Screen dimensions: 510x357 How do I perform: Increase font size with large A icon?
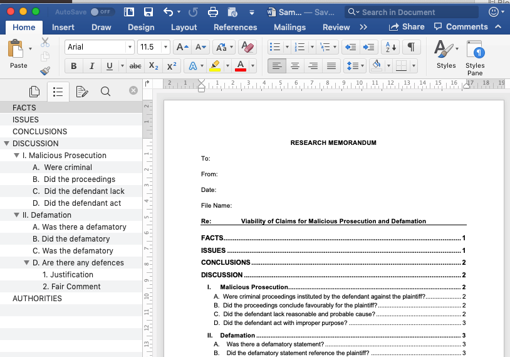pyautogui.click(x=182, y=47)
